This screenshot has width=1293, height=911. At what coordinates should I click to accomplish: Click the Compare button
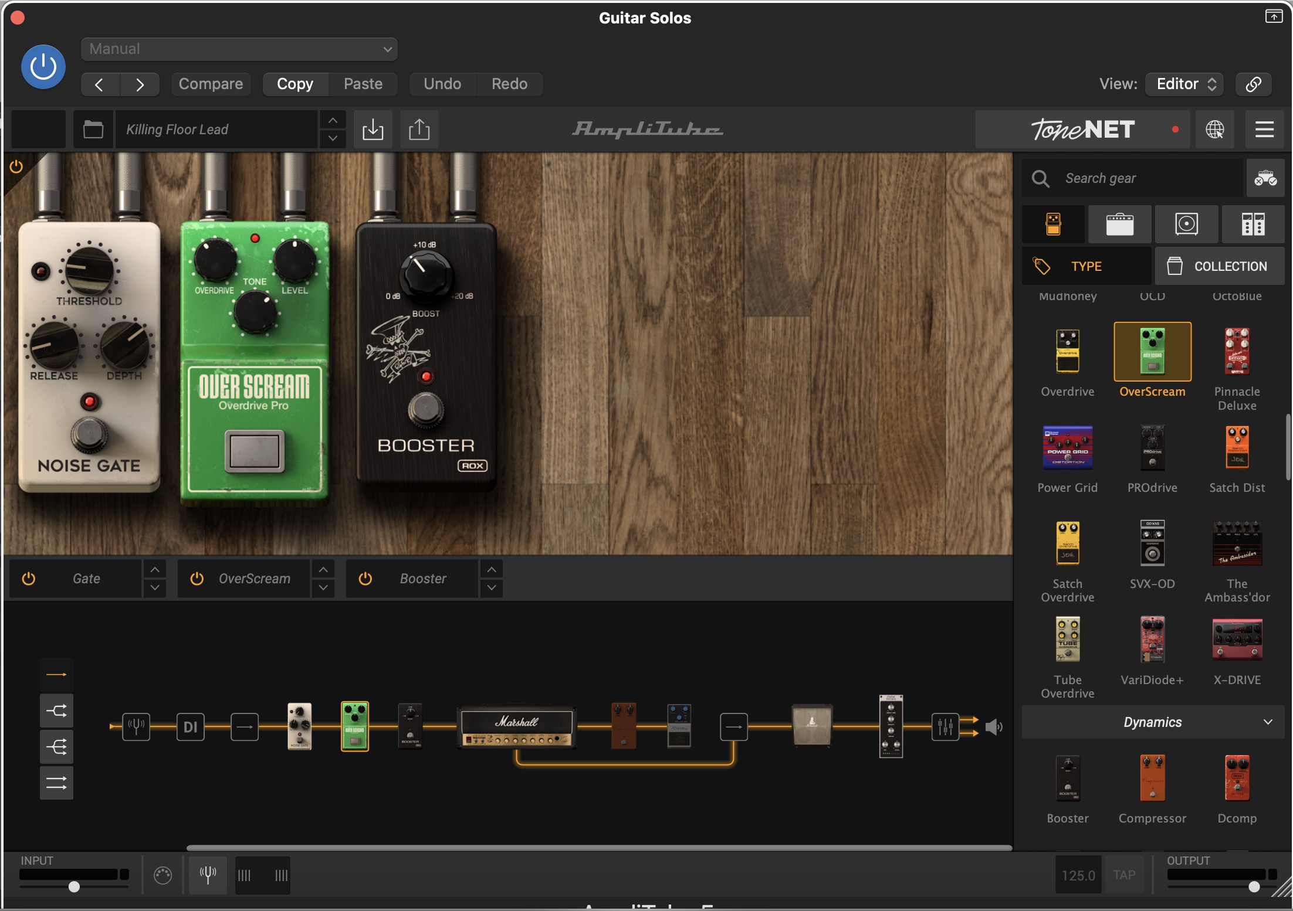[211, 84]
